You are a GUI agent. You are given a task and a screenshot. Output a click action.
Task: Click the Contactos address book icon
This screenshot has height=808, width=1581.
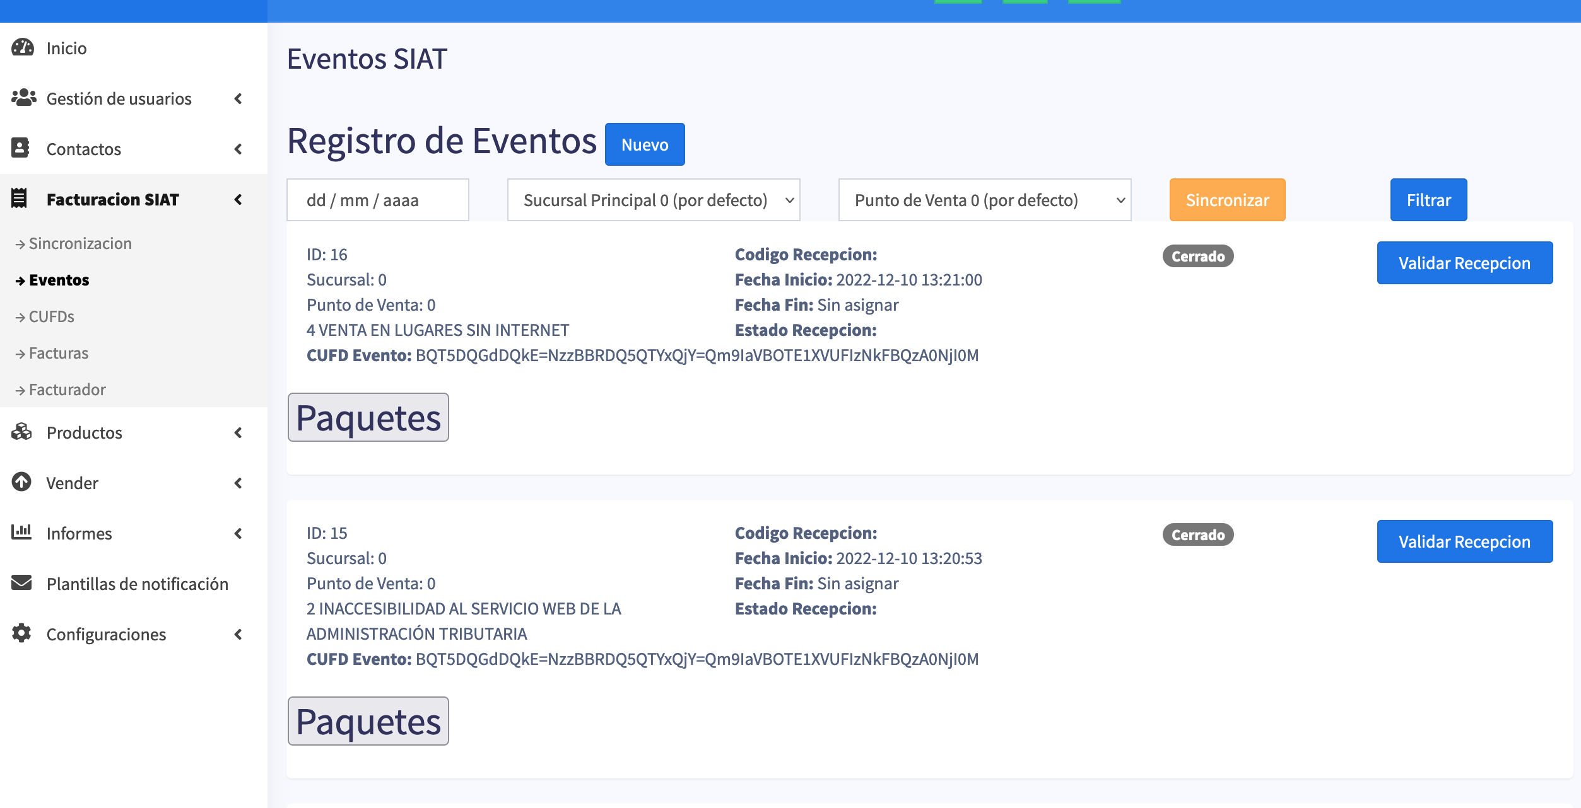(x=21, y=148)
